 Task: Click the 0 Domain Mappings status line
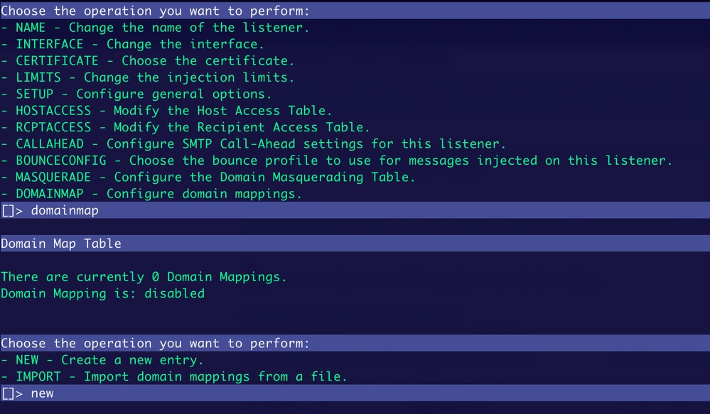click(144, 277)
